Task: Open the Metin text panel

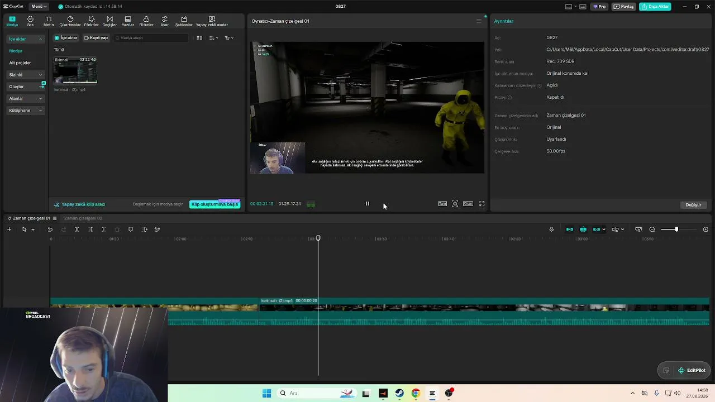Action: point(49,21)
